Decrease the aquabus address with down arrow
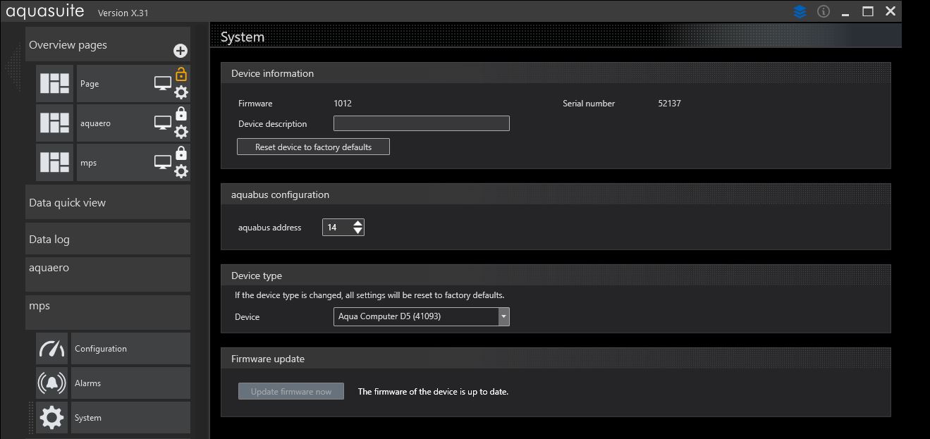930x439 pixels. click(357, 231)
